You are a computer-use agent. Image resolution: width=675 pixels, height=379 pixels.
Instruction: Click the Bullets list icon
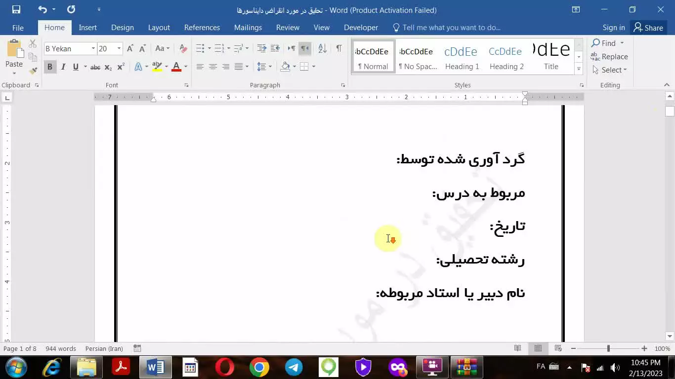tap(200, 48)
